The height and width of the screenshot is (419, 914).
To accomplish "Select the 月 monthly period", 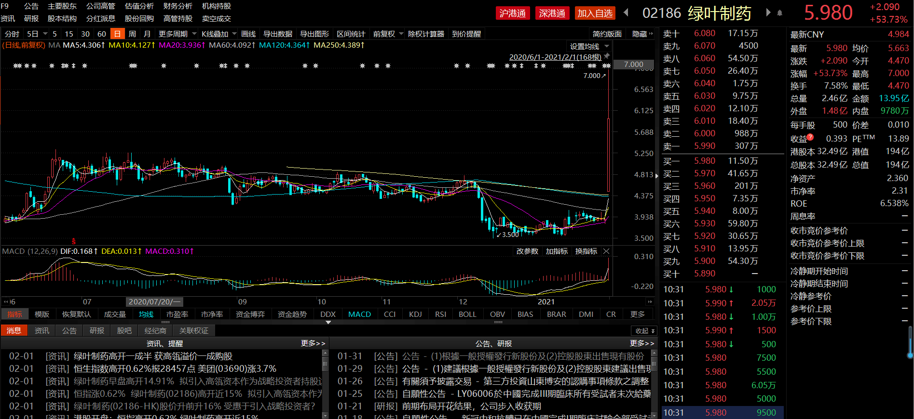I will 147,34.
